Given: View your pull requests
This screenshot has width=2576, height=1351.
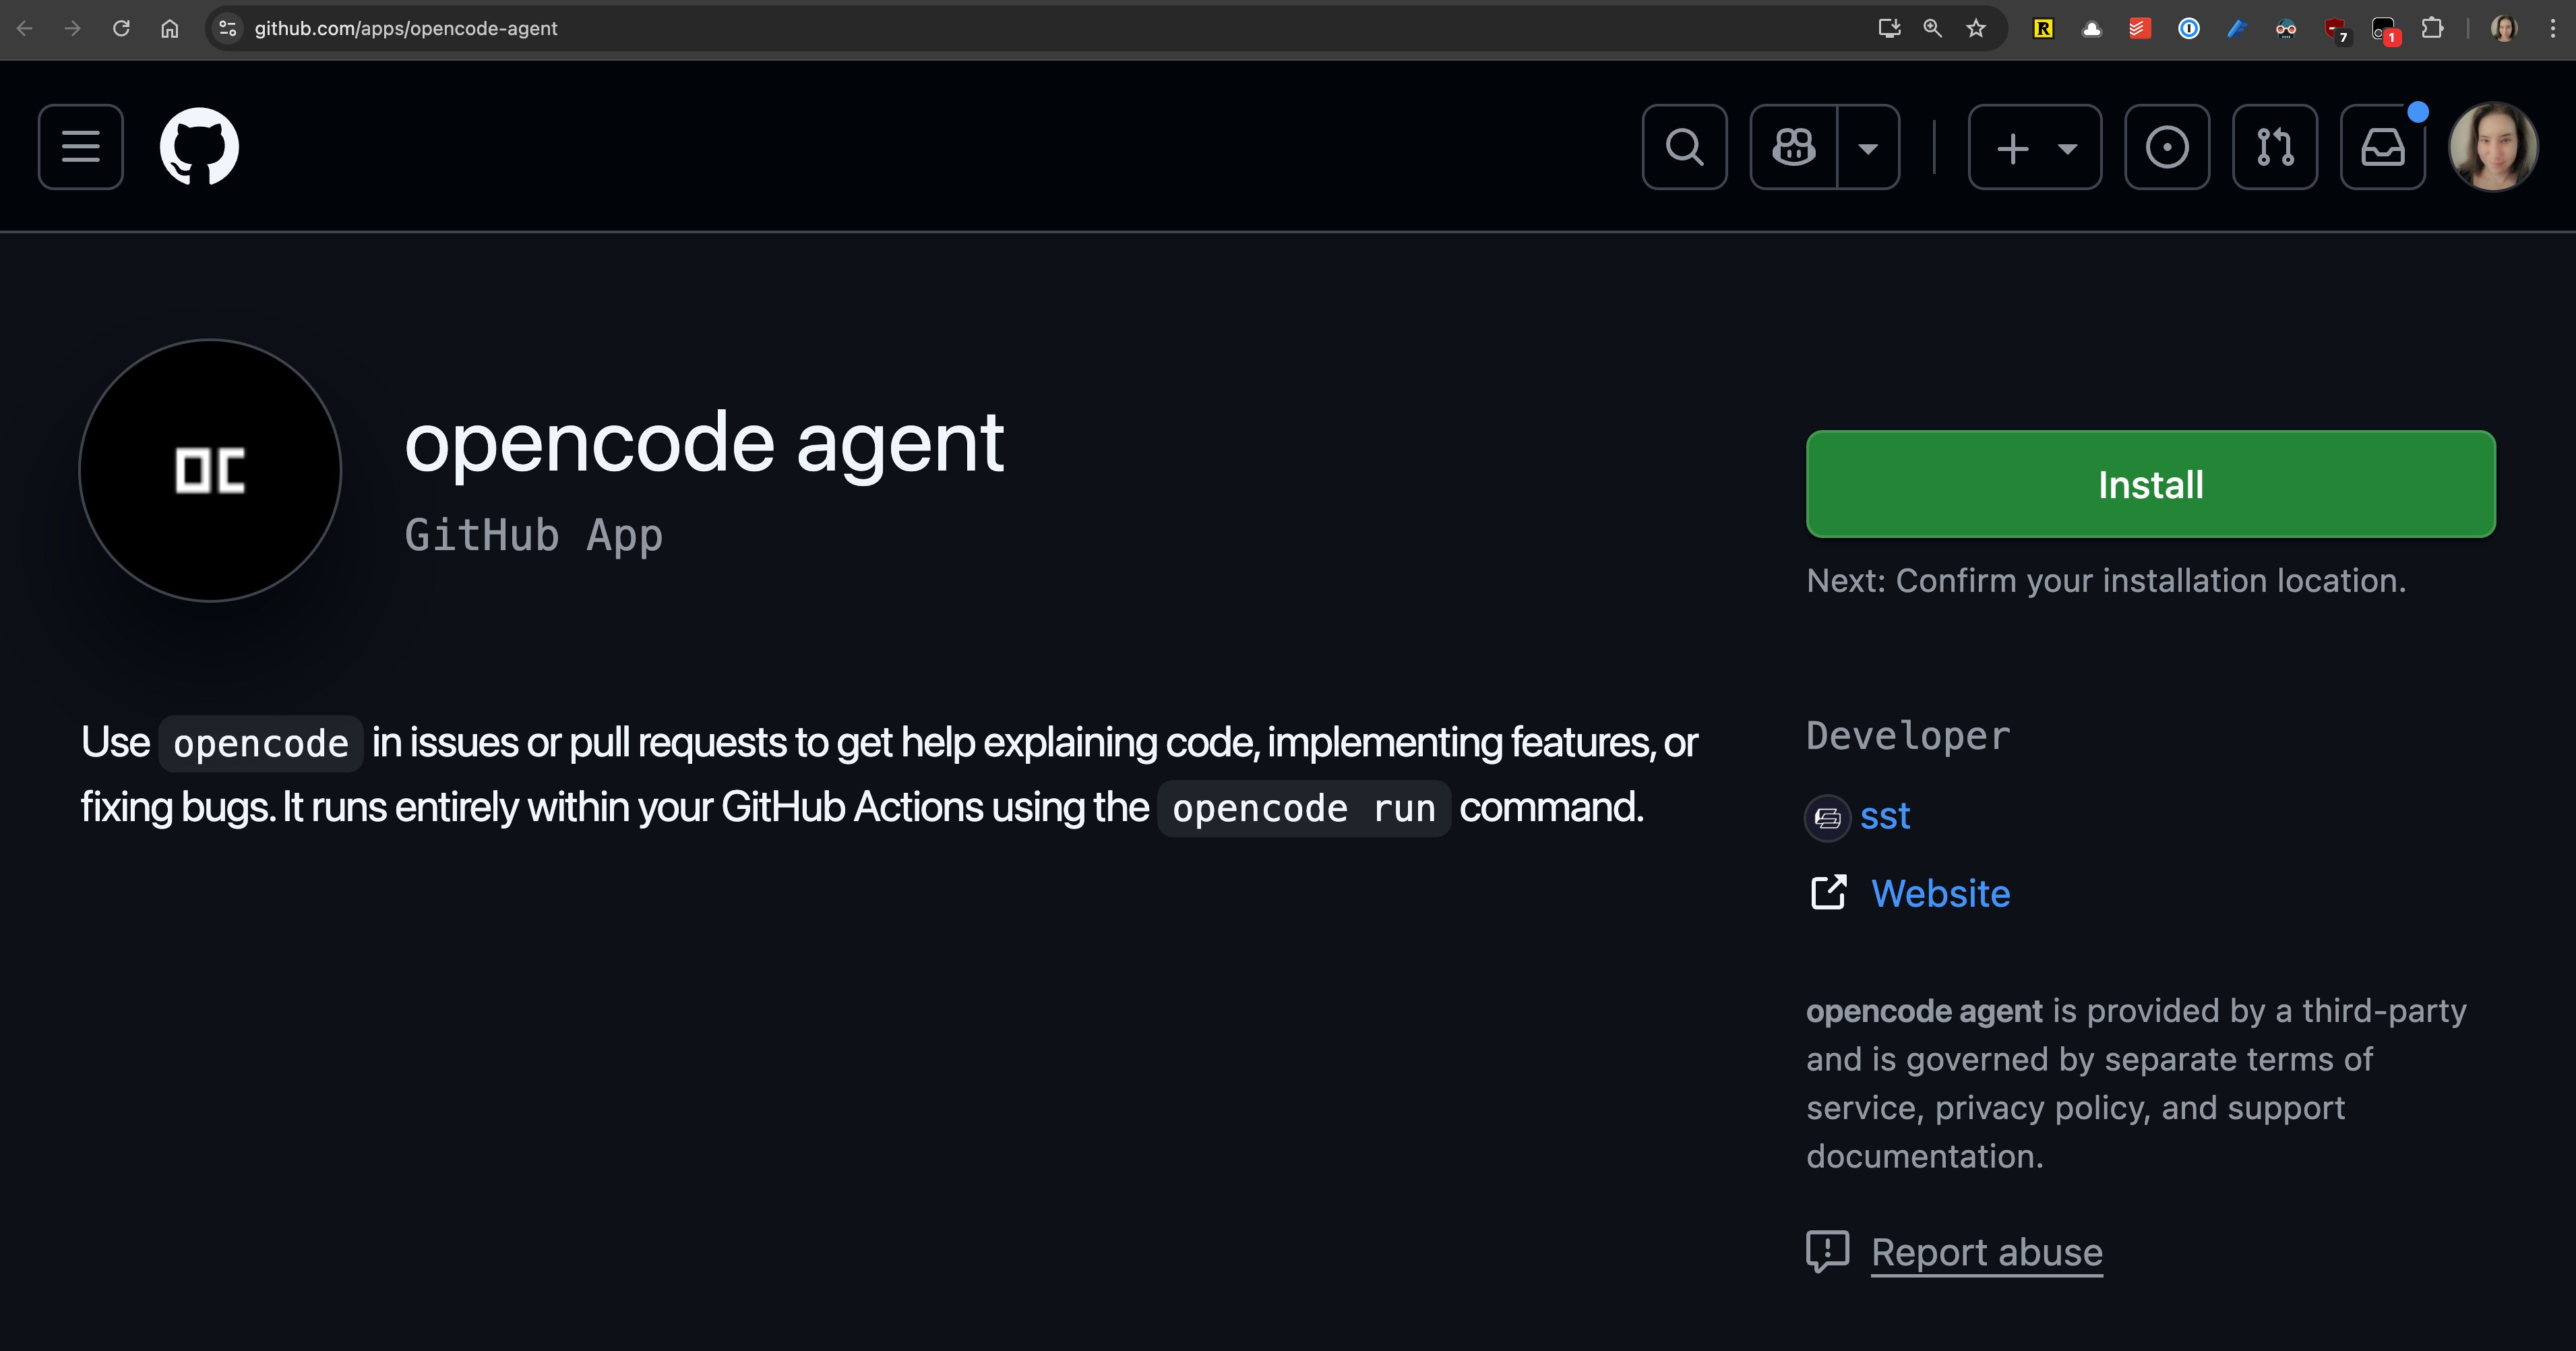Looking at the screenshot, I should tap(2274, 147).
